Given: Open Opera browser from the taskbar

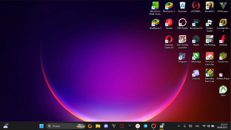Looking at the screenshot, I should 122,126.
